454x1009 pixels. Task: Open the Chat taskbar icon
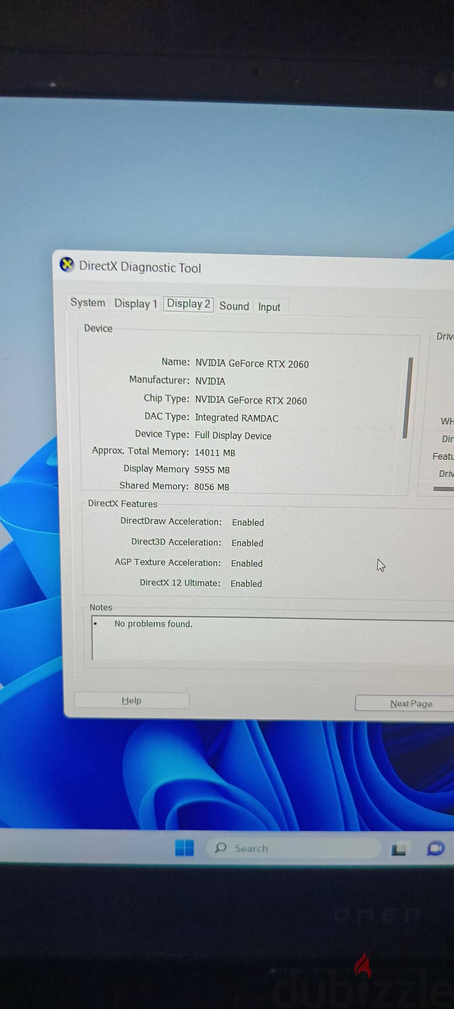(436, 848)
